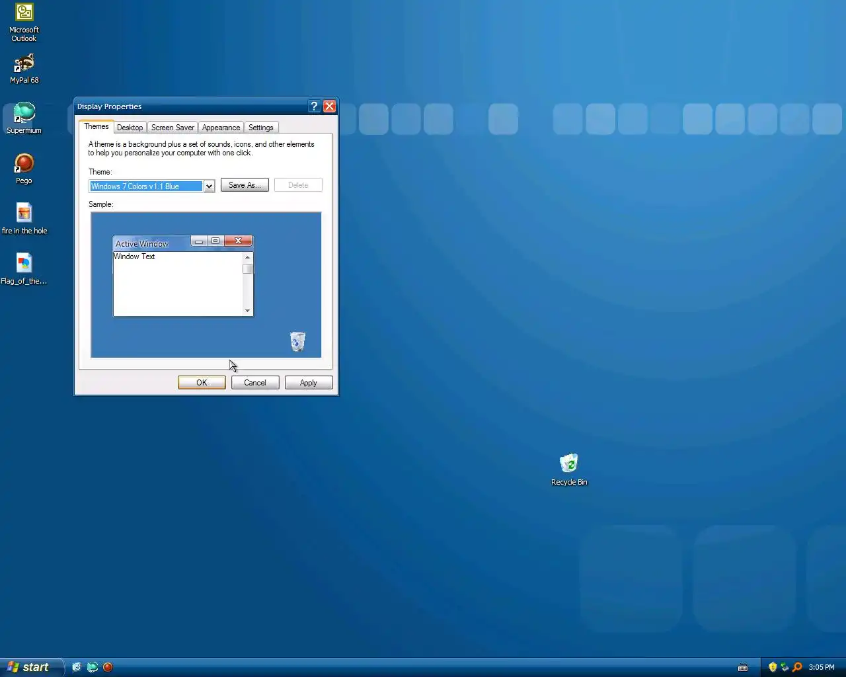Screen dimensions: 846x677
Task: Click the sample Active Window title bar
Action: click(152, 243)
